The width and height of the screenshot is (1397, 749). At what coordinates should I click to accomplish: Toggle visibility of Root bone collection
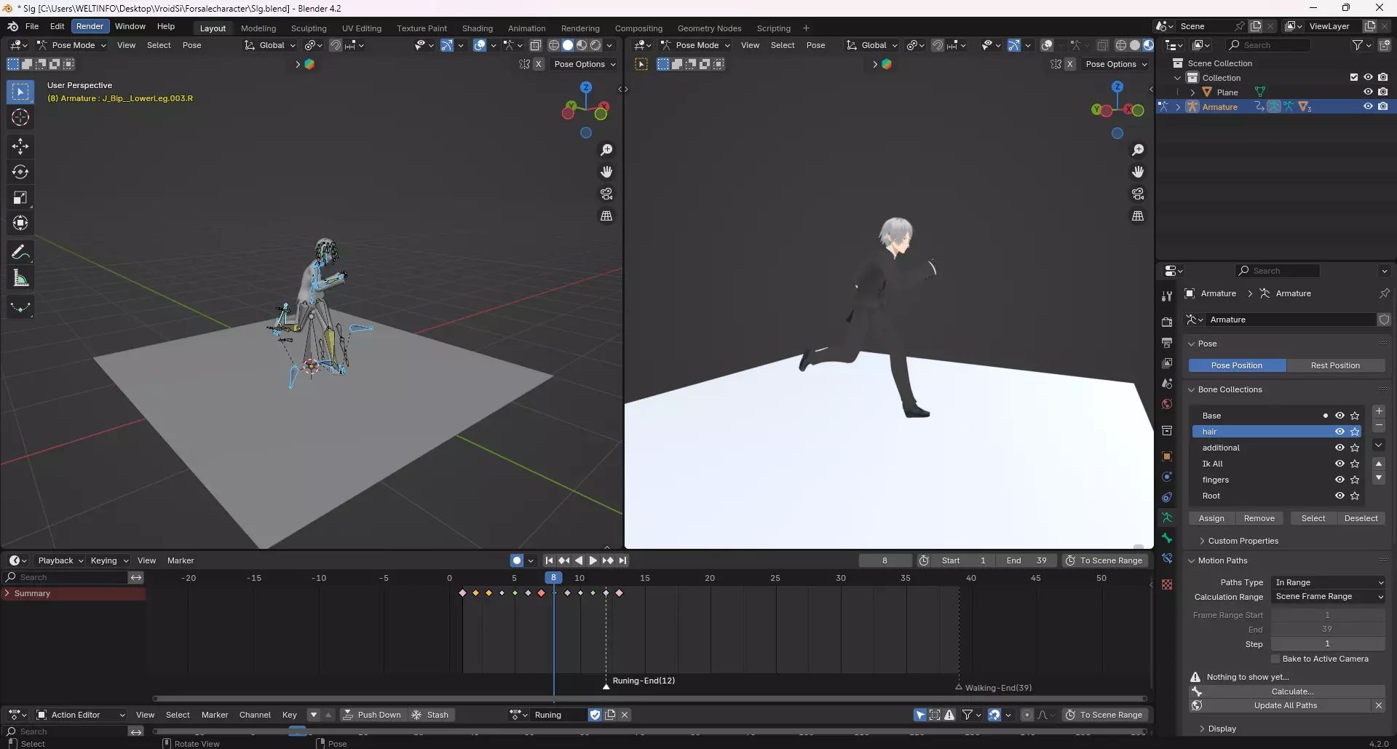(1339, 496)
